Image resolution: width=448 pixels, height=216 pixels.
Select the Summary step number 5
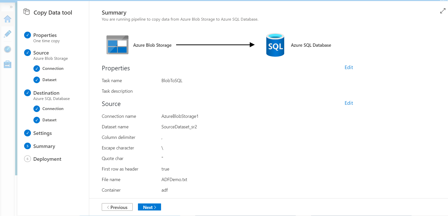(28, 146)
